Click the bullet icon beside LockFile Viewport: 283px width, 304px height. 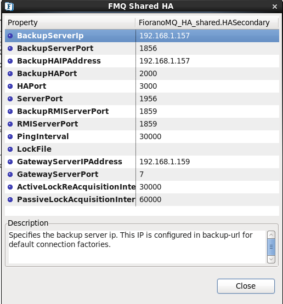10,150
